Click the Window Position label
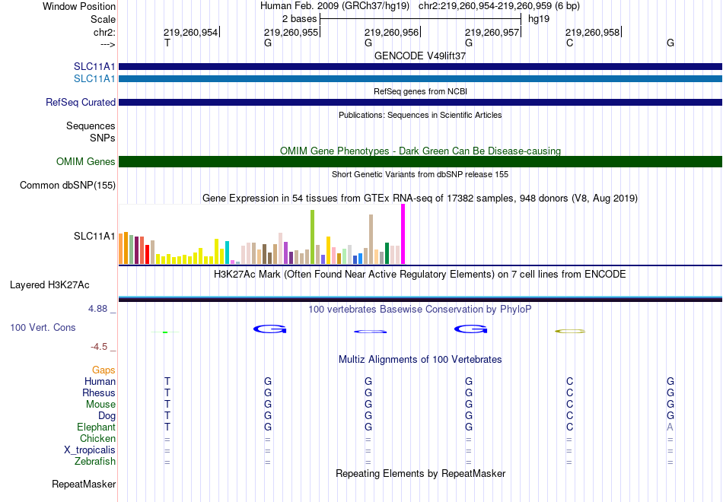This screenshot has height=502, width=723. [79, 6]
